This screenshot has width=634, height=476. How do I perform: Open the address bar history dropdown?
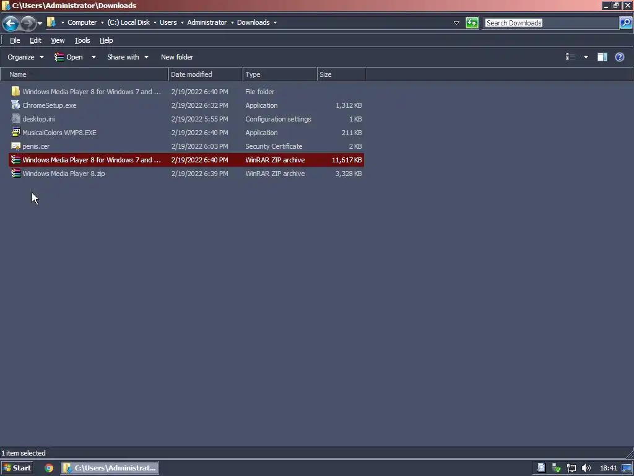(x=456, y=23)
